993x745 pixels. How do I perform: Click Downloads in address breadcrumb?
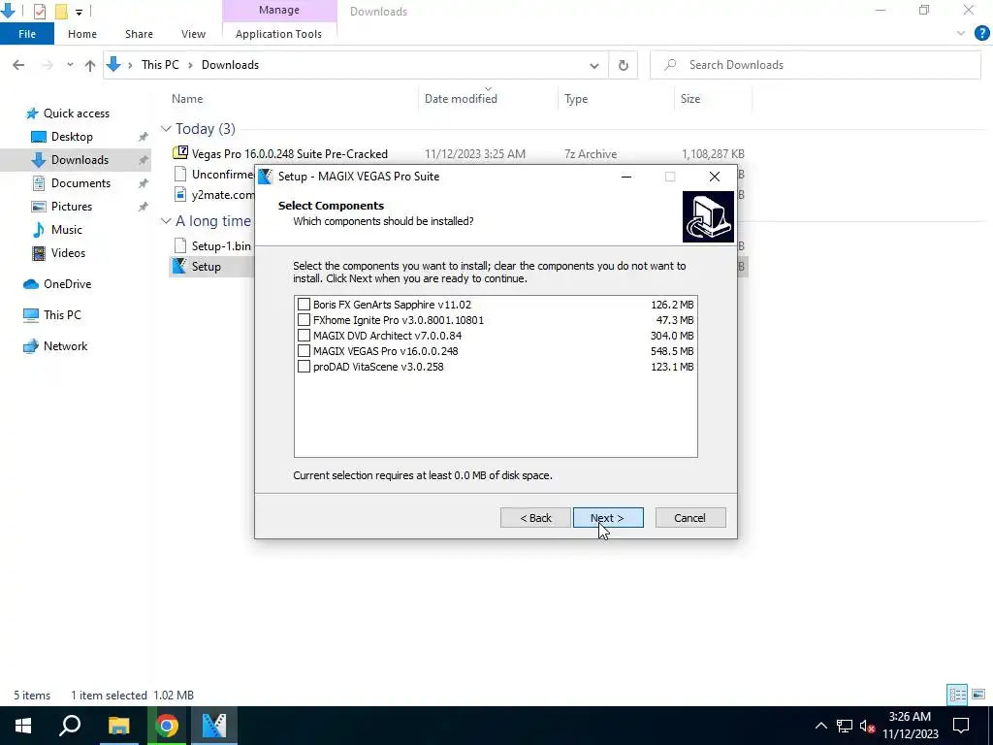click(x=230, y=65)
